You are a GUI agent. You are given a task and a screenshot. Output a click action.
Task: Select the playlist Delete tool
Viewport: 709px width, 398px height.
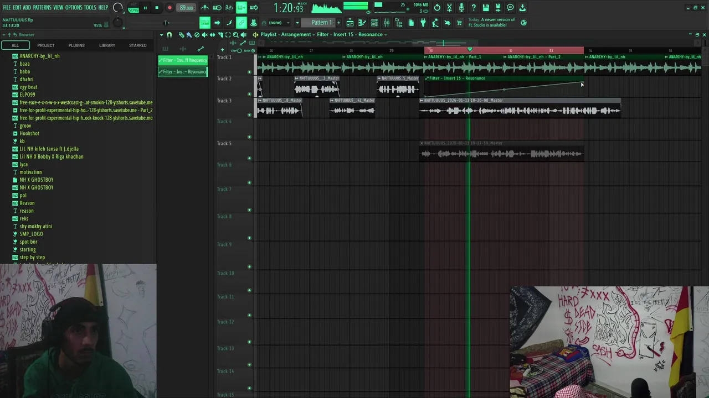click(x=197, y=35)
